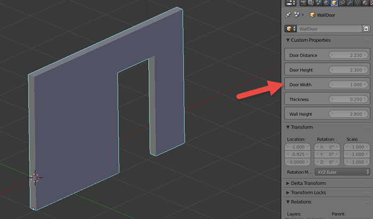Click the Wall Height value field

click(x=348, y=114)
